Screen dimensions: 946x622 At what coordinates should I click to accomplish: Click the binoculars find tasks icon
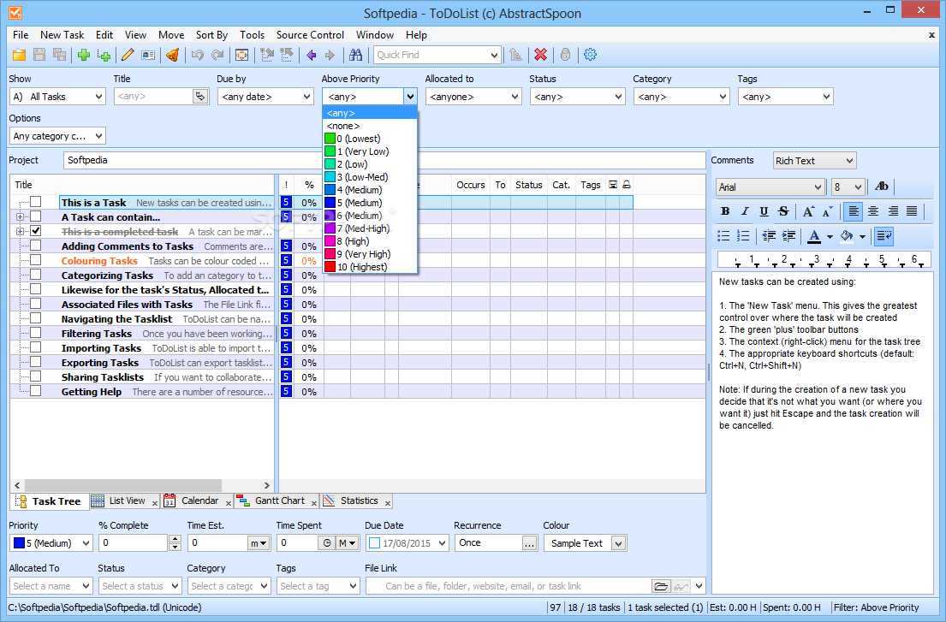[356, 55]
